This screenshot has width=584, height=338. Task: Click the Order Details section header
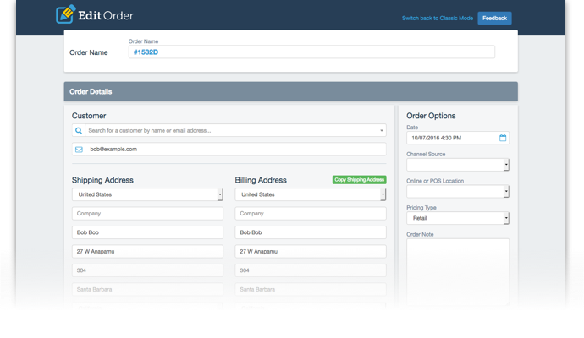pos(290,91)
